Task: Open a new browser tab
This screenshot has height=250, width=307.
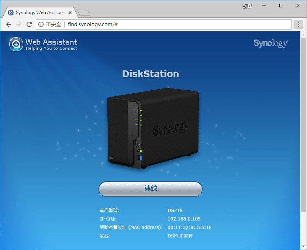Action: 83,12
